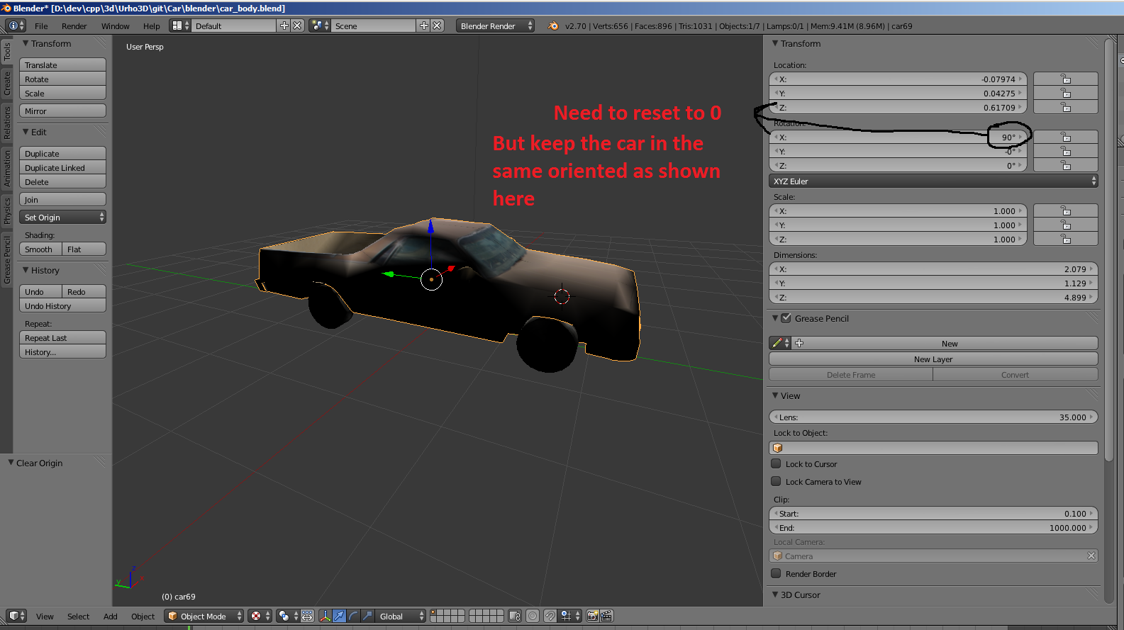Image resolution: width=1124 pixels, height=630 pixels.
Task: Open the screen layout browser icon
Action: [x=180, y=26]
